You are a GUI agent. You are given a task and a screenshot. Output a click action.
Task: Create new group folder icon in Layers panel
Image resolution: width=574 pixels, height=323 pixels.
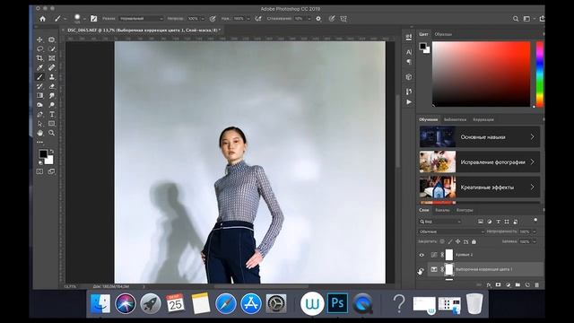(517, 285)
